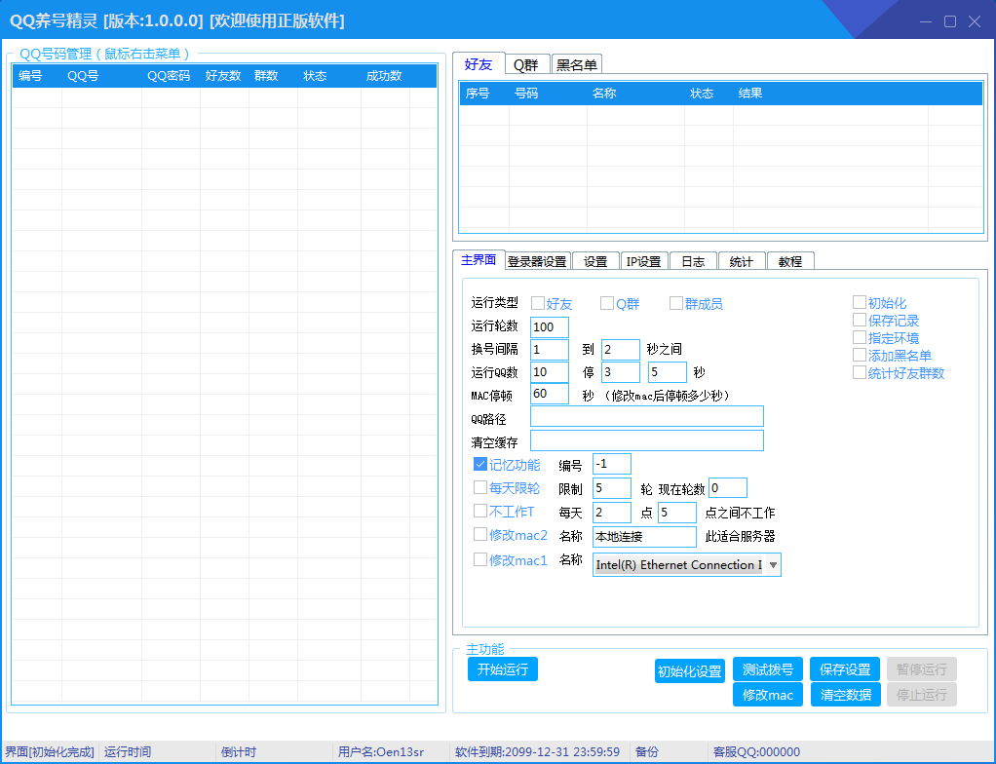
Task: Click the 用户名:Oen13sr status text
Action: [380, 752]
